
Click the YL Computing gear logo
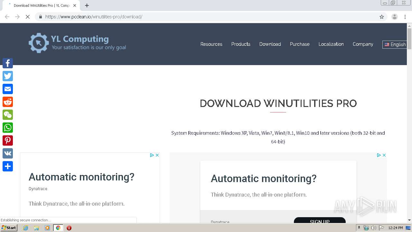[x=39, y=43]
